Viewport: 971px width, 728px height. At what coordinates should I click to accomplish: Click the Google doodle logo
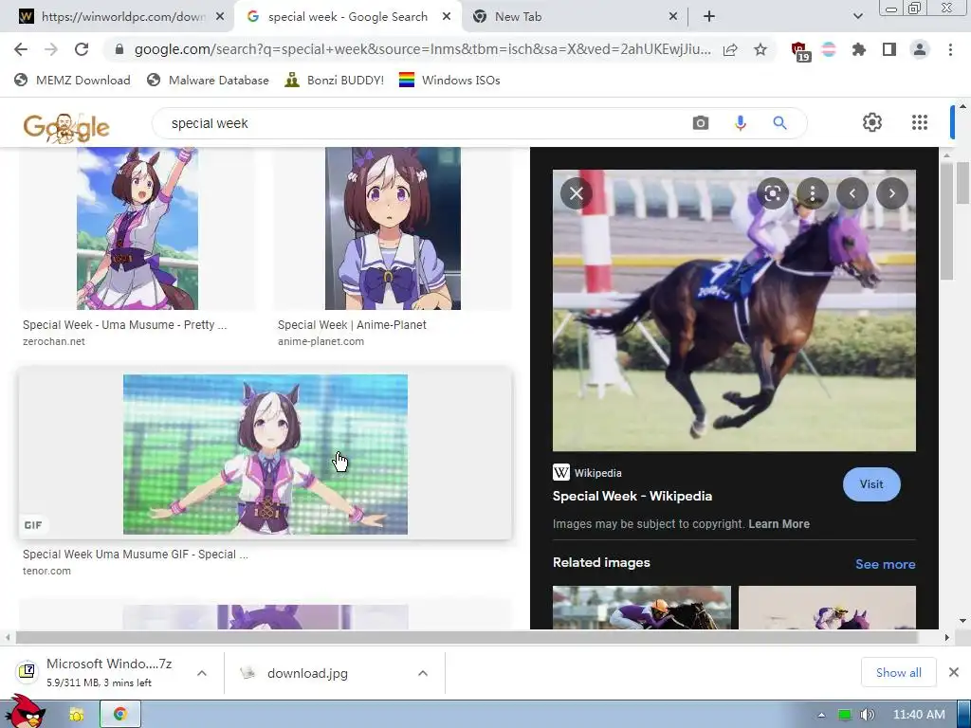click(66, 128)
